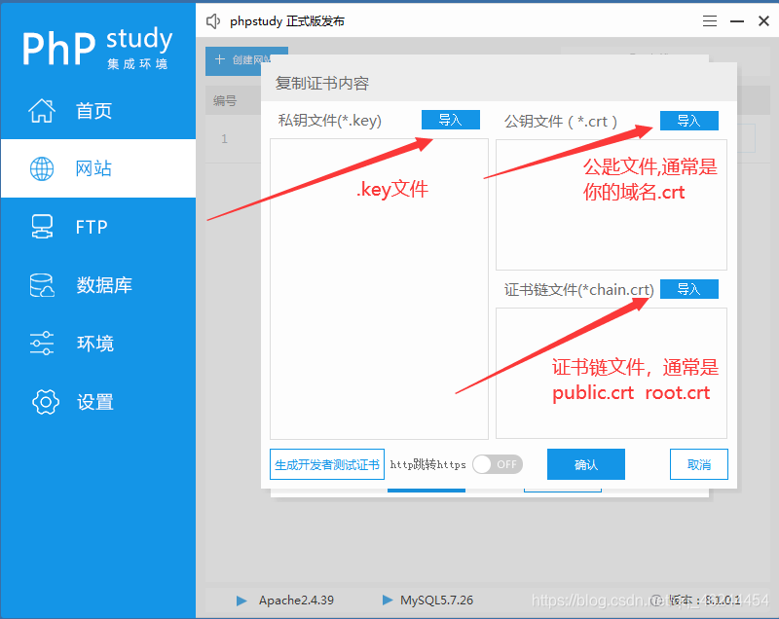Click 生成开发者测试证书 button

point(327,464)
